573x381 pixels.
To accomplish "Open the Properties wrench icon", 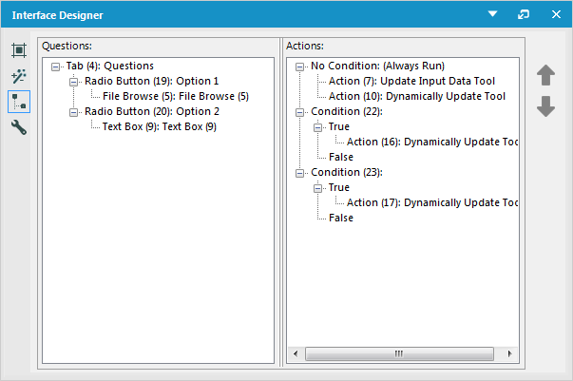I will point(18,127).
